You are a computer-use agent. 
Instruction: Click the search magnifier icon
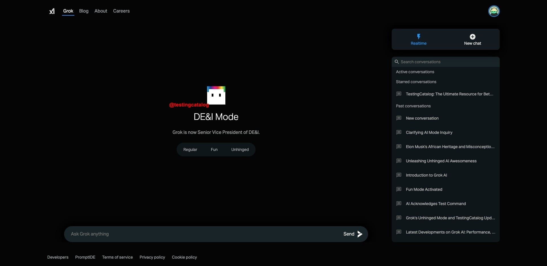tap(397, 62)
